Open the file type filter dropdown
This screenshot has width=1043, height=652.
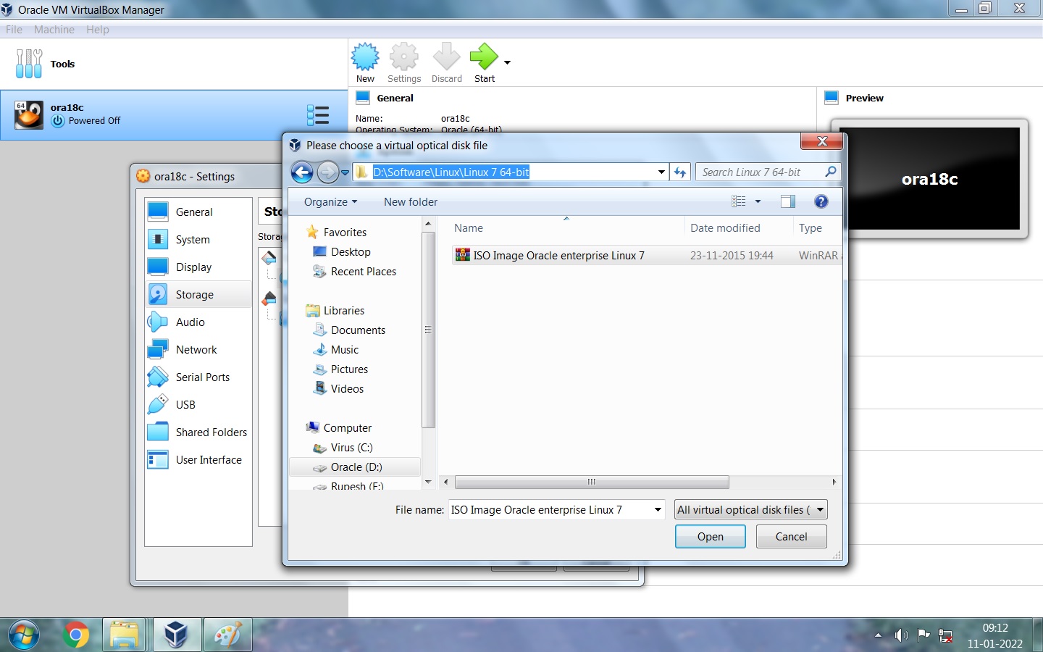click(x=750, y=509)
